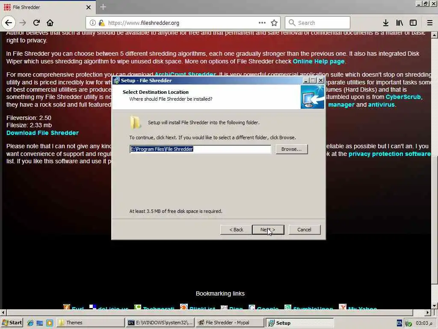Proceed with the Next button in setup

[x=268, y=230]
